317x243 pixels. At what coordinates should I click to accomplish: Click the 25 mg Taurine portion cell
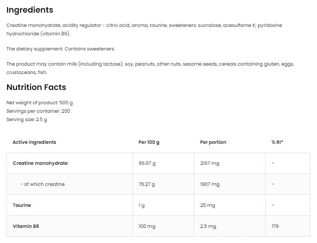tap(208, 205)
